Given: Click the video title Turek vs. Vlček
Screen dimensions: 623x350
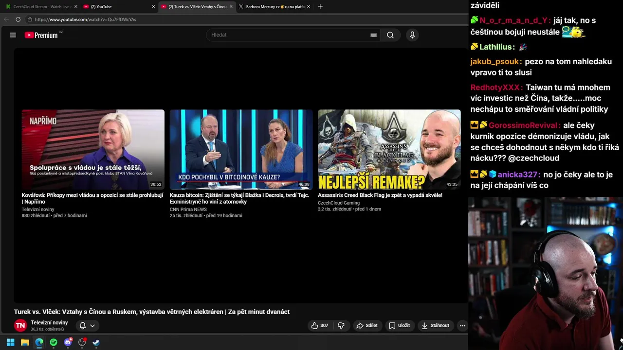Looking at the screenshot, I should coord(152,312).
